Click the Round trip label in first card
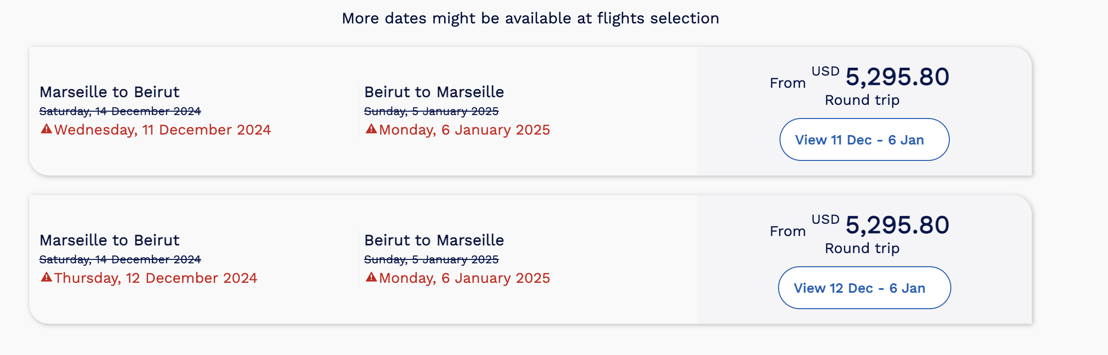The height and width of the screenshot is (355, 1108). click(x=862, y=100)
